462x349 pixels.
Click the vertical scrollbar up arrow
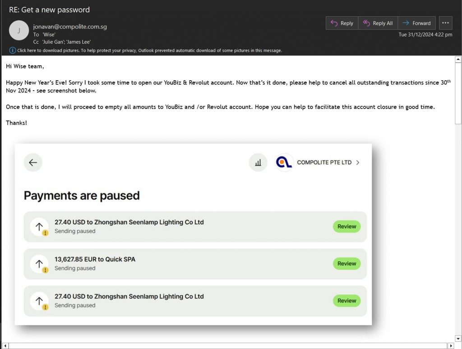(458, 60)
